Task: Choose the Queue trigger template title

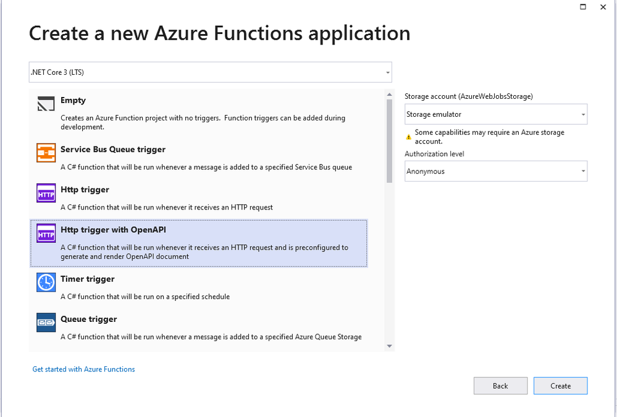Action: coord(88,319)
